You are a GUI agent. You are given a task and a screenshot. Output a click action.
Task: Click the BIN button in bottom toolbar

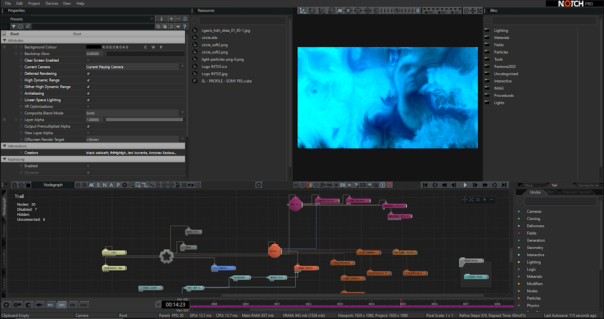[61, 305]
